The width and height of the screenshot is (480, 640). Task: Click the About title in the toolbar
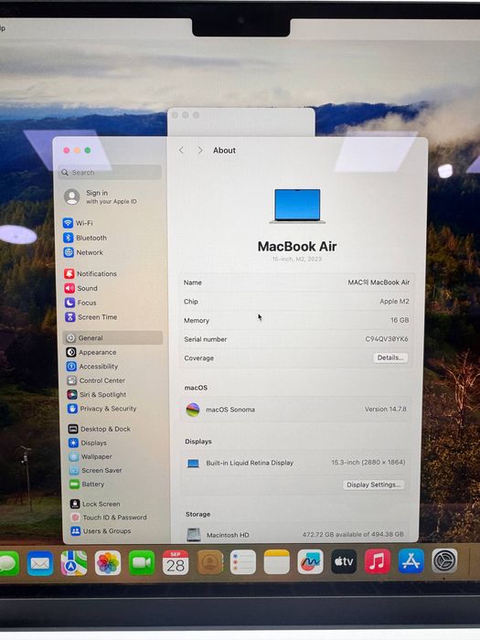[x=224, y=150]
